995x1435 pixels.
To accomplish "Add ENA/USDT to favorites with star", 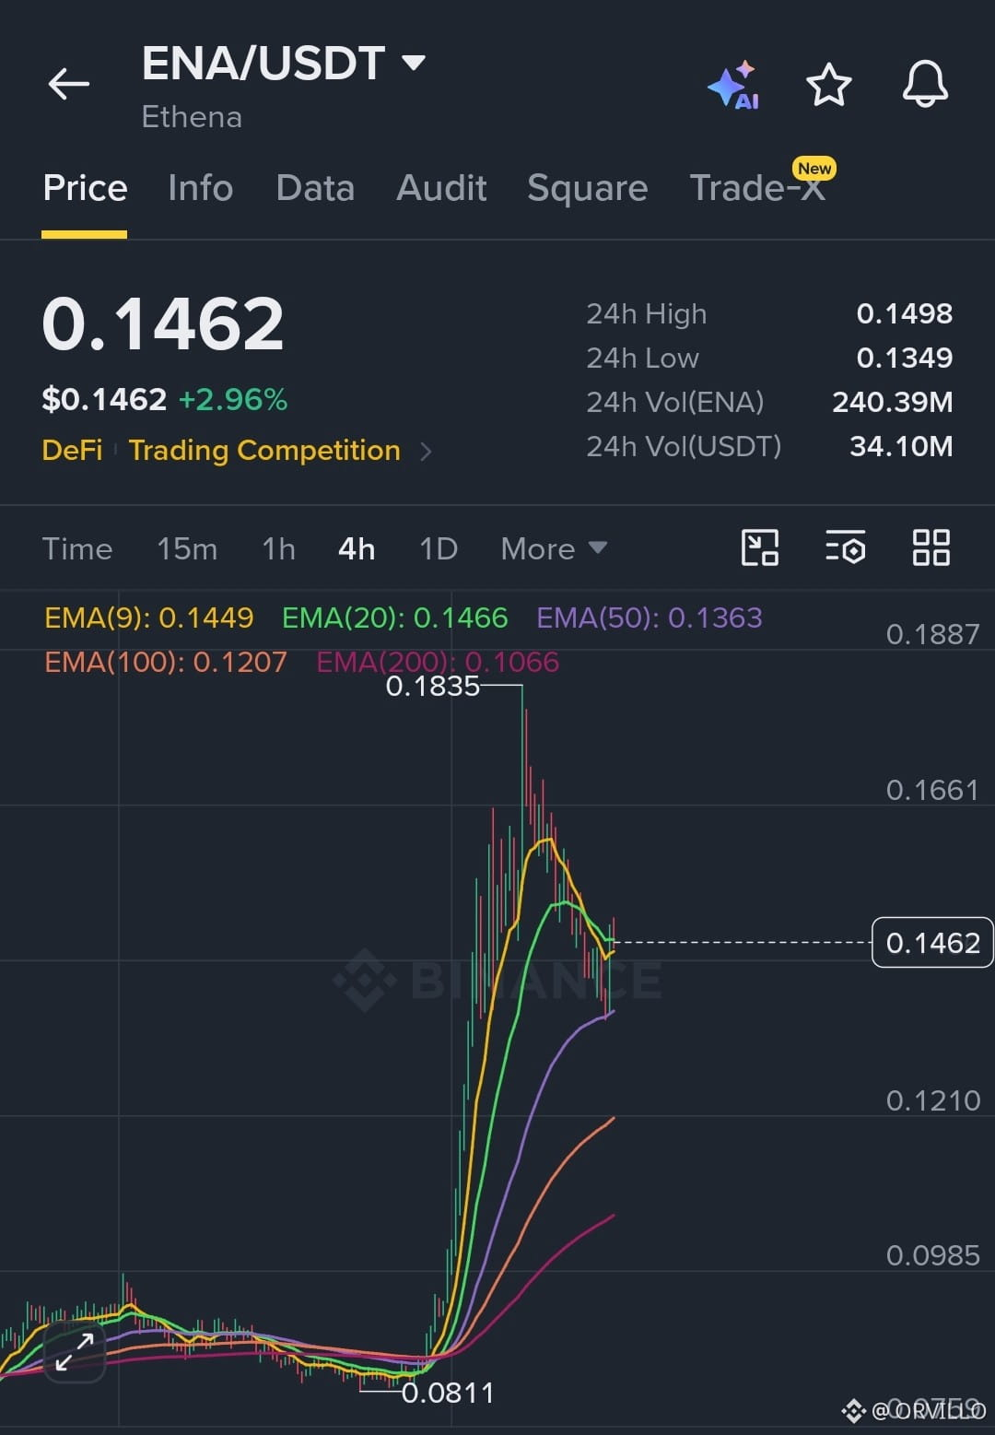I will 828,85.
